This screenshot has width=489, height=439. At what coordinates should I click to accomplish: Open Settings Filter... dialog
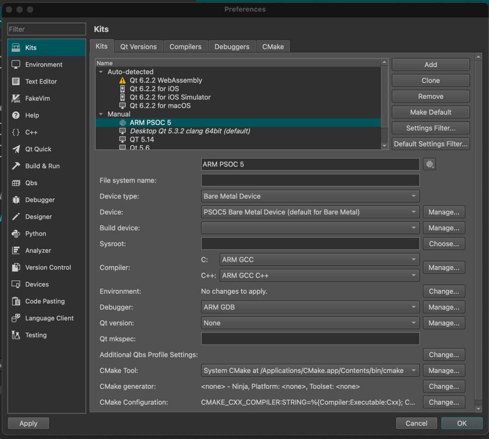(430, 128)
